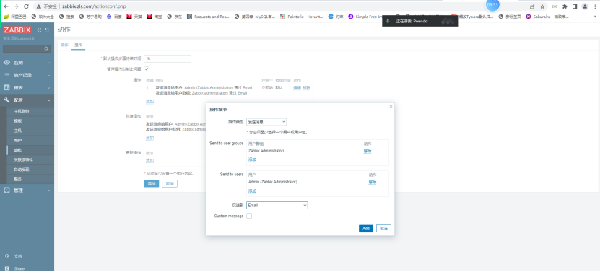
Task: Click 添加 under Send to users
Action: pyautogui.click(x=252, y=191)
